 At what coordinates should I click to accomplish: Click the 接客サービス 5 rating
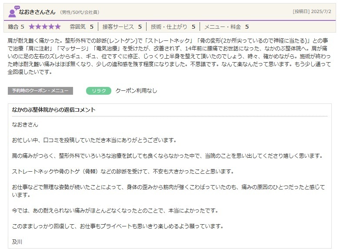point(122,27)
